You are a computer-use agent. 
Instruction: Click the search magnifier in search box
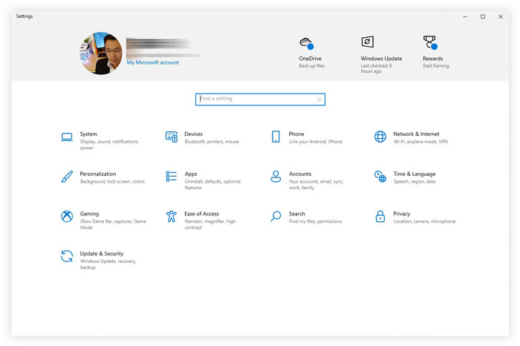tap(319, 99)
